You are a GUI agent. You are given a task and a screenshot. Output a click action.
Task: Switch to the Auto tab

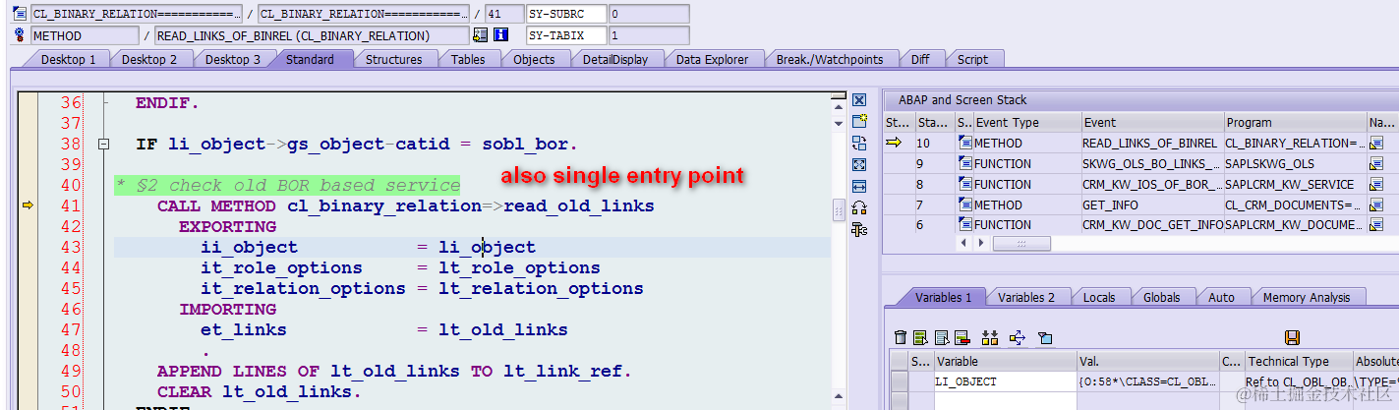tap(1221, 297)
